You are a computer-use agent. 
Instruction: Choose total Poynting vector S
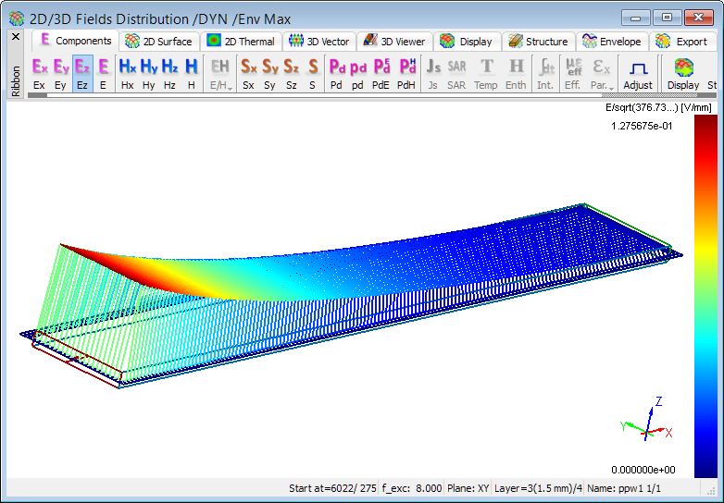[313, 73]
